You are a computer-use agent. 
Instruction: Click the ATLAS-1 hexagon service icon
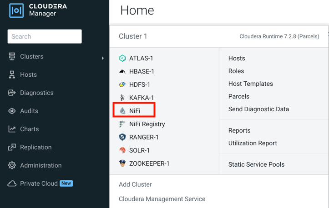(x=122, y=58)
